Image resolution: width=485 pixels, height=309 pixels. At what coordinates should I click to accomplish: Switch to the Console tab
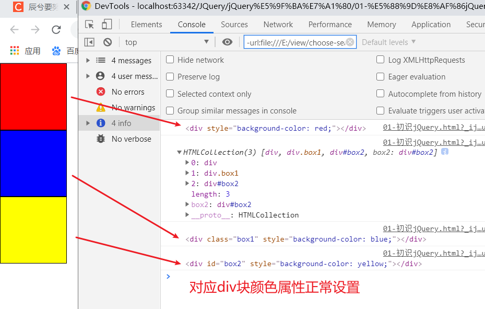click(x=192, y=25)
